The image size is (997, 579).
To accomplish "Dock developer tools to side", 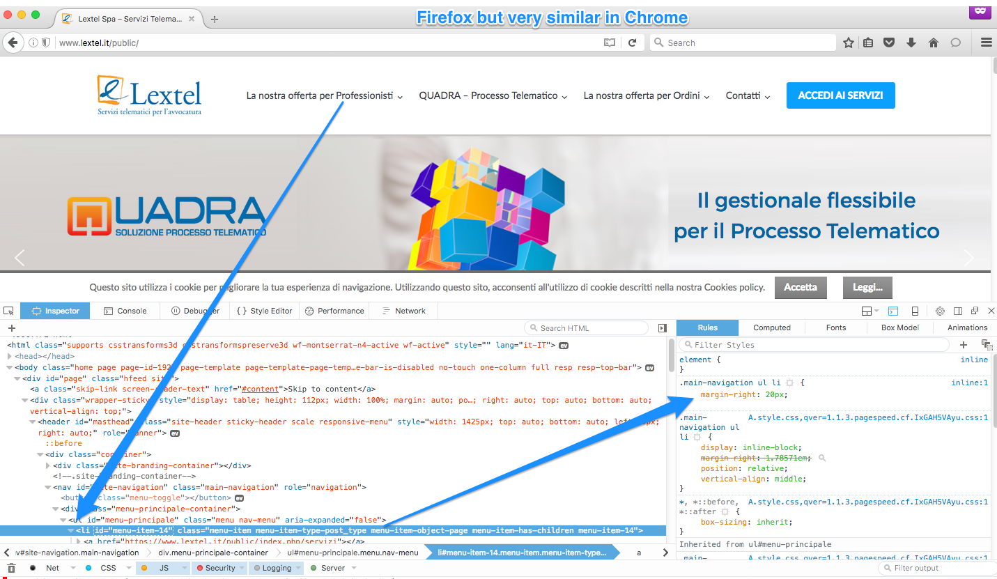I will click(x=957, y=311).
